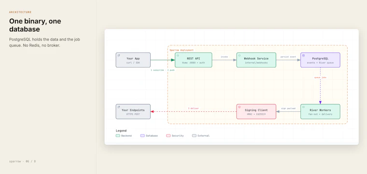Click the "persist event" edge label
This screenshot has height=174, width=367.
[288, 57]
